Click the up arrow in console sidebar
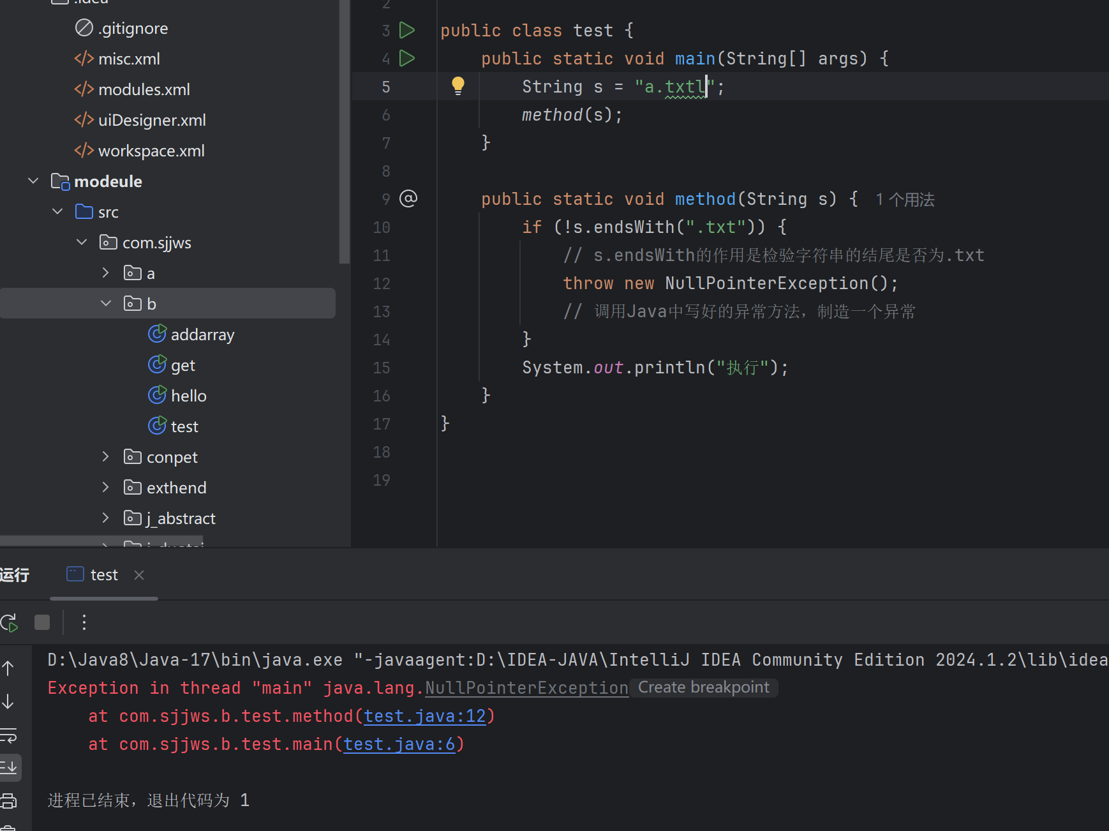This screenshot has width=1109, height=831. [8, 668]
